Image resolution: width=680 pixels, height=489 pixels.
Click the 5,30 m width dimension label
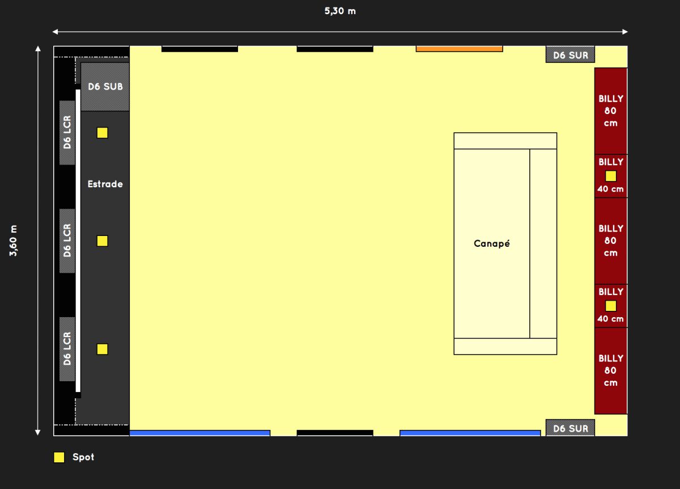pos(340,11)
